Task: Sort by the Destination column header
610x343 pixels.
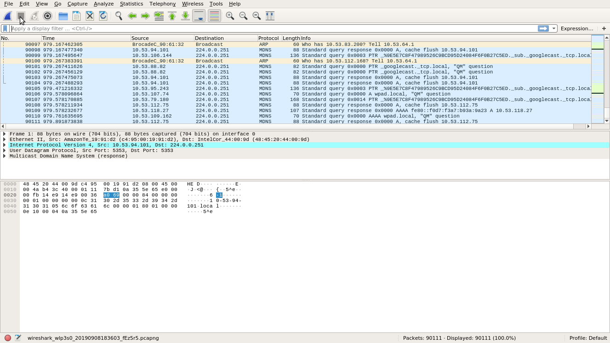Action: coord(226,38)
